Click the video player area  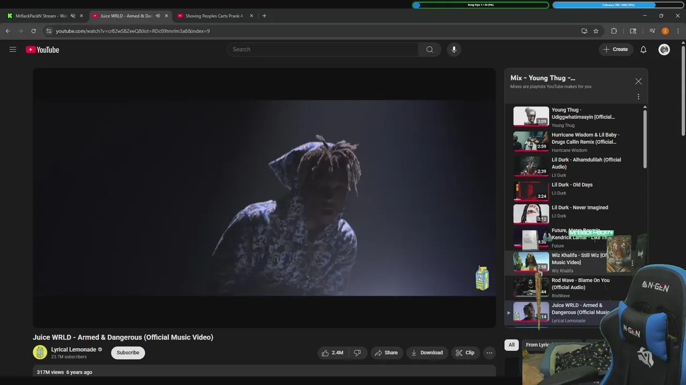[264, 198]
